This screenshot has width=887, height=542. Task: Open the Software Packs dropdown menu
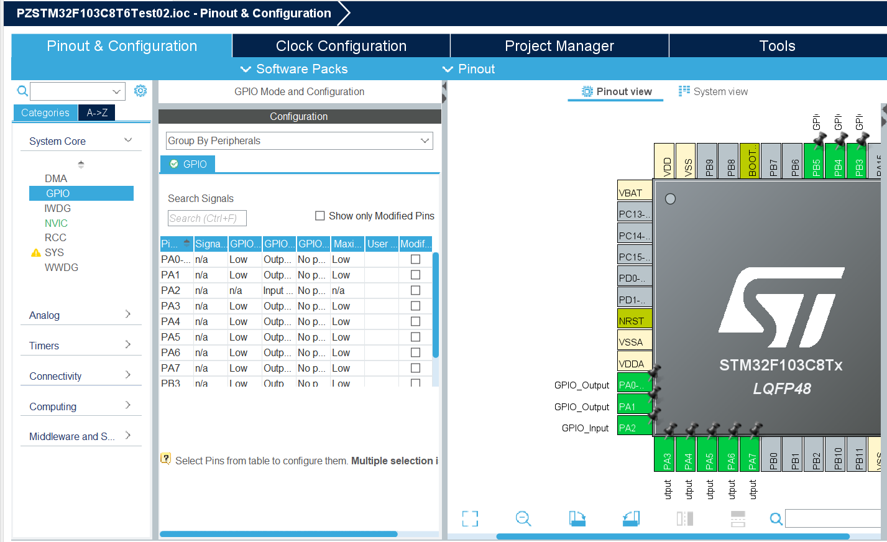tap(294, 69)
